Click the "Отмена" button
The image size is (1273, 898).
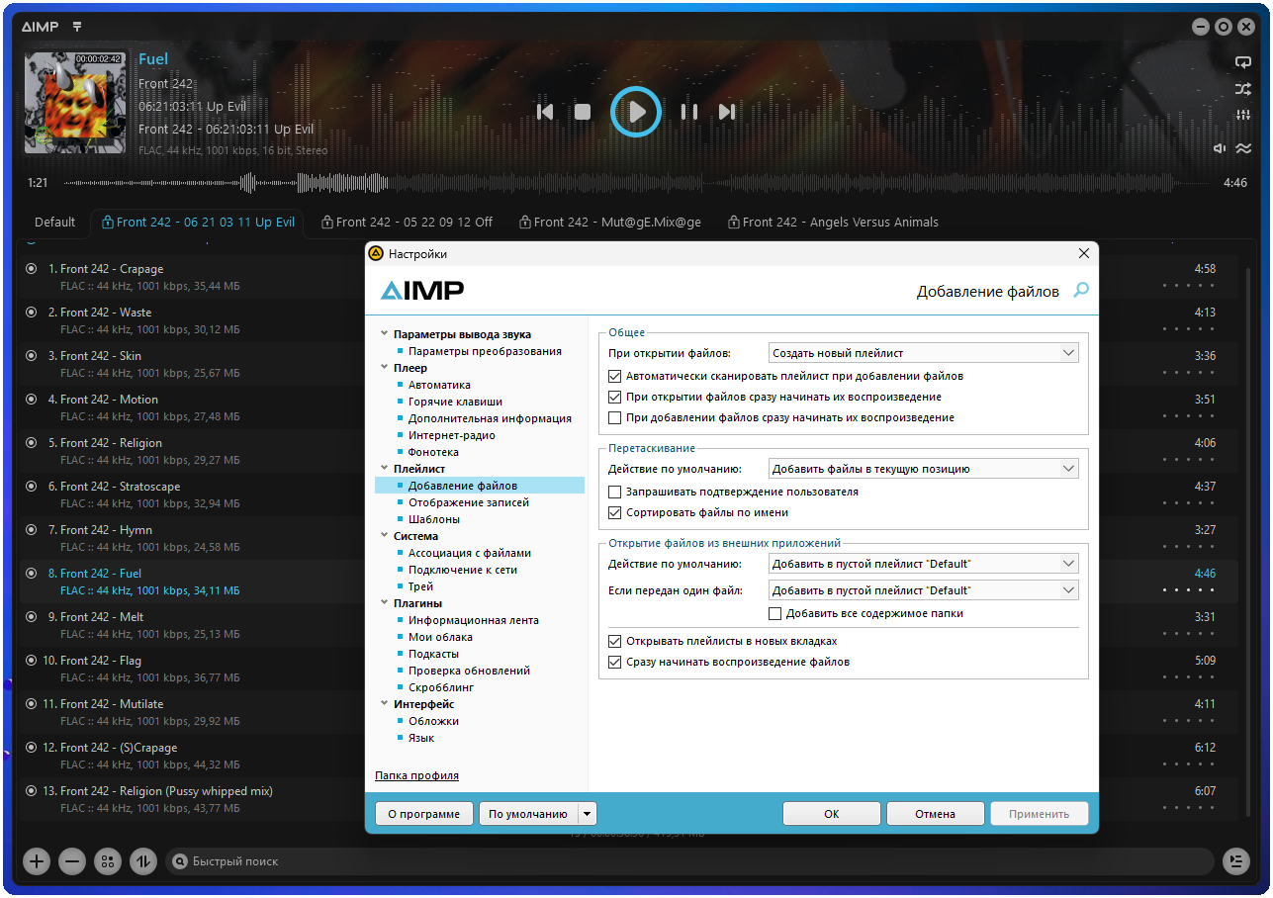point(935,814)
